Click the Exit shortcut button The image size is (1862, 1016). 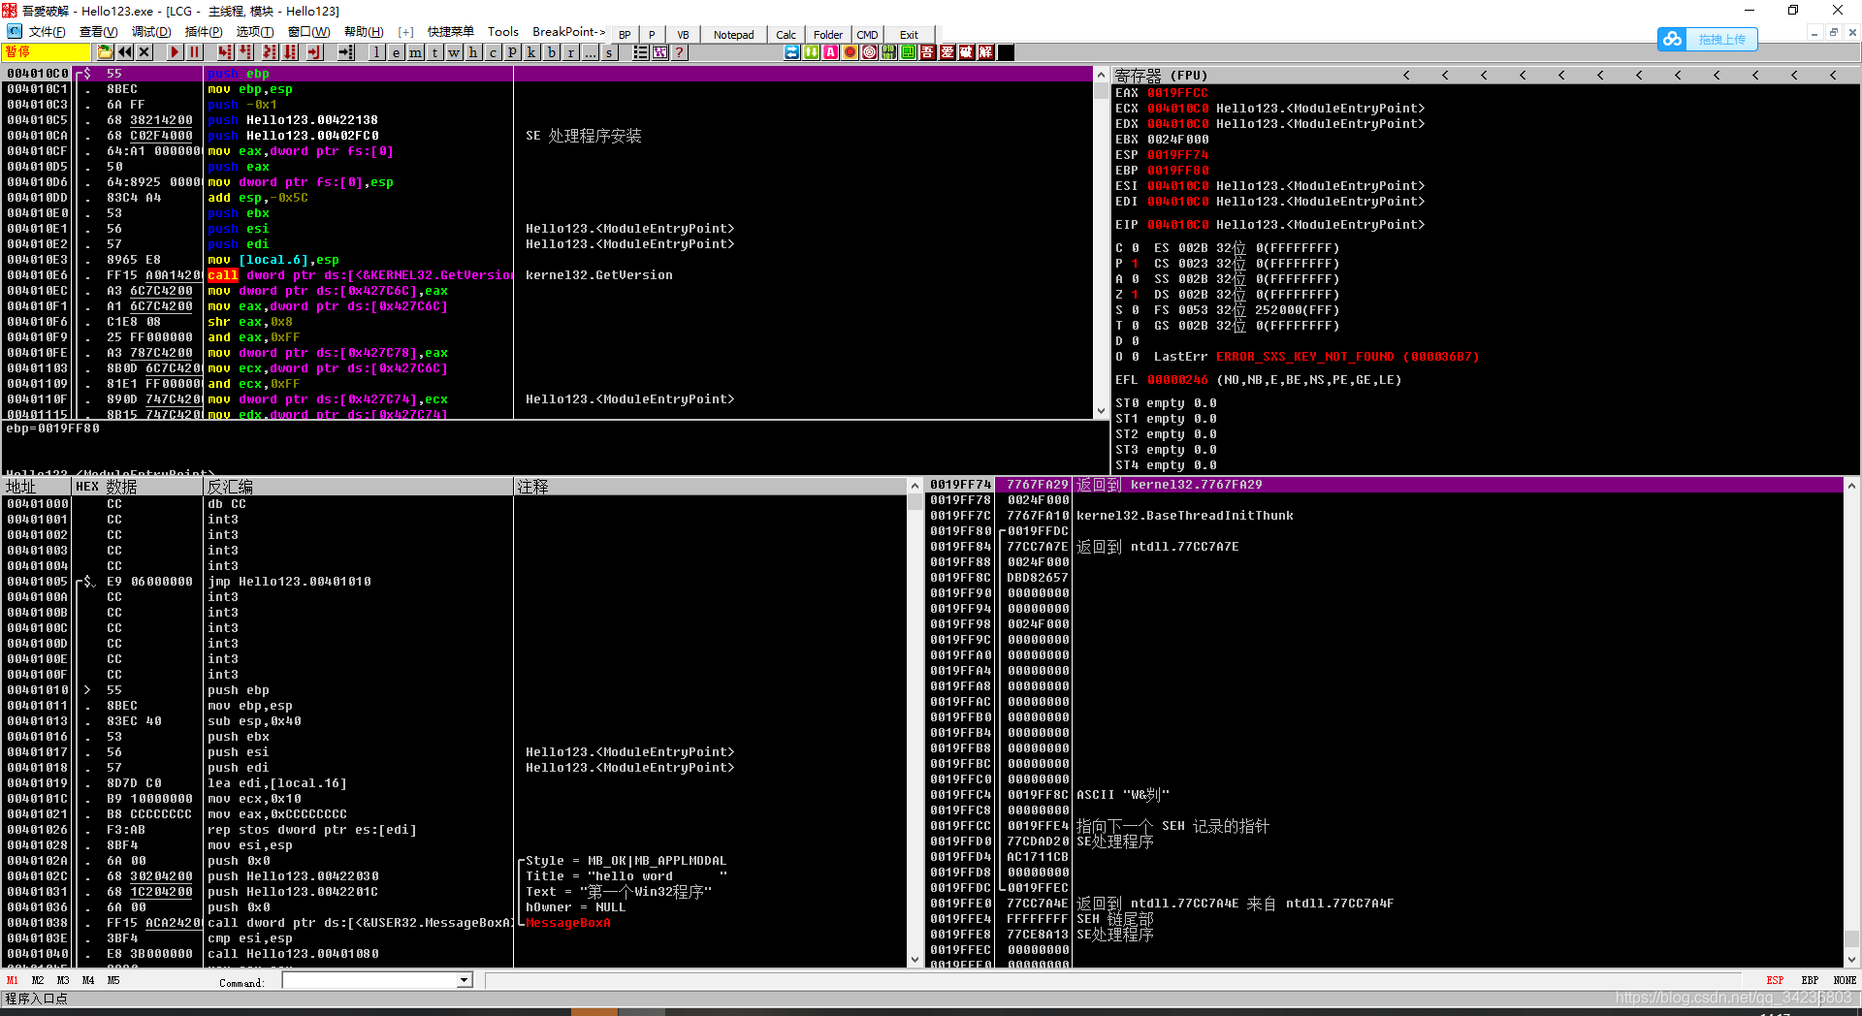click(x=909, y=34)
